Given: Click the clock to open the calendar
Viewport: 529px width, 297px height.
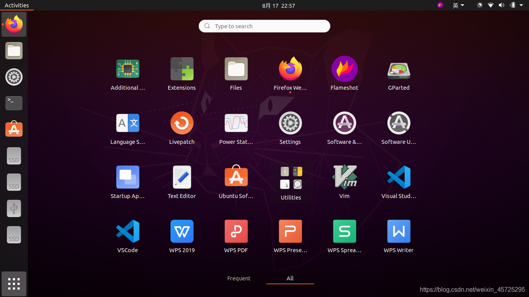Looking at the screenshot, I should [278, 5].
